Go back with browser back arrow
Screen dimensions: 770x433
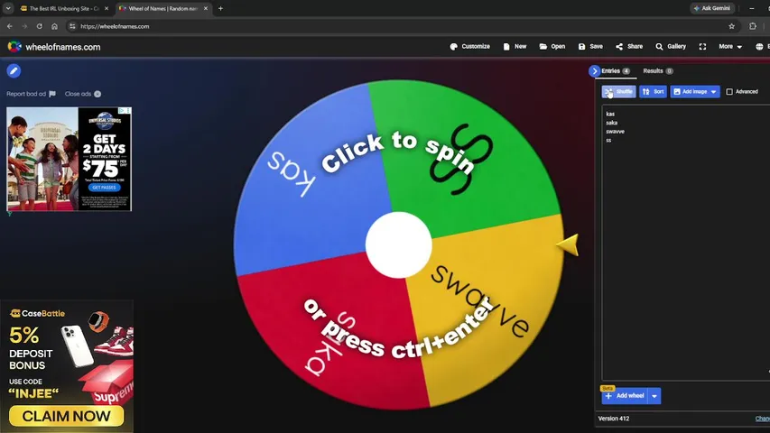click(10, 26)
